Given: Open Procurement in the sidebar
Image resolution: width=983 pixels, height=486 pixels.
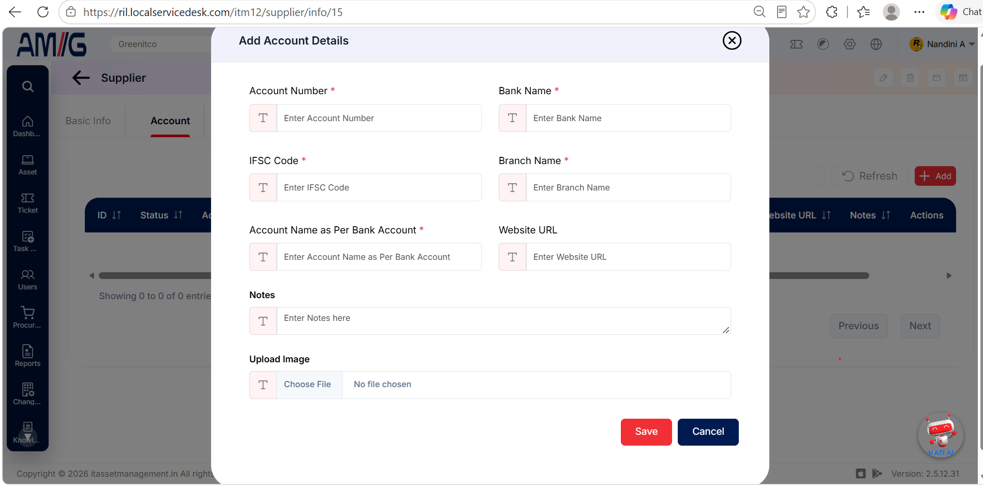Looking at the screenshot, I should (27, 318).
